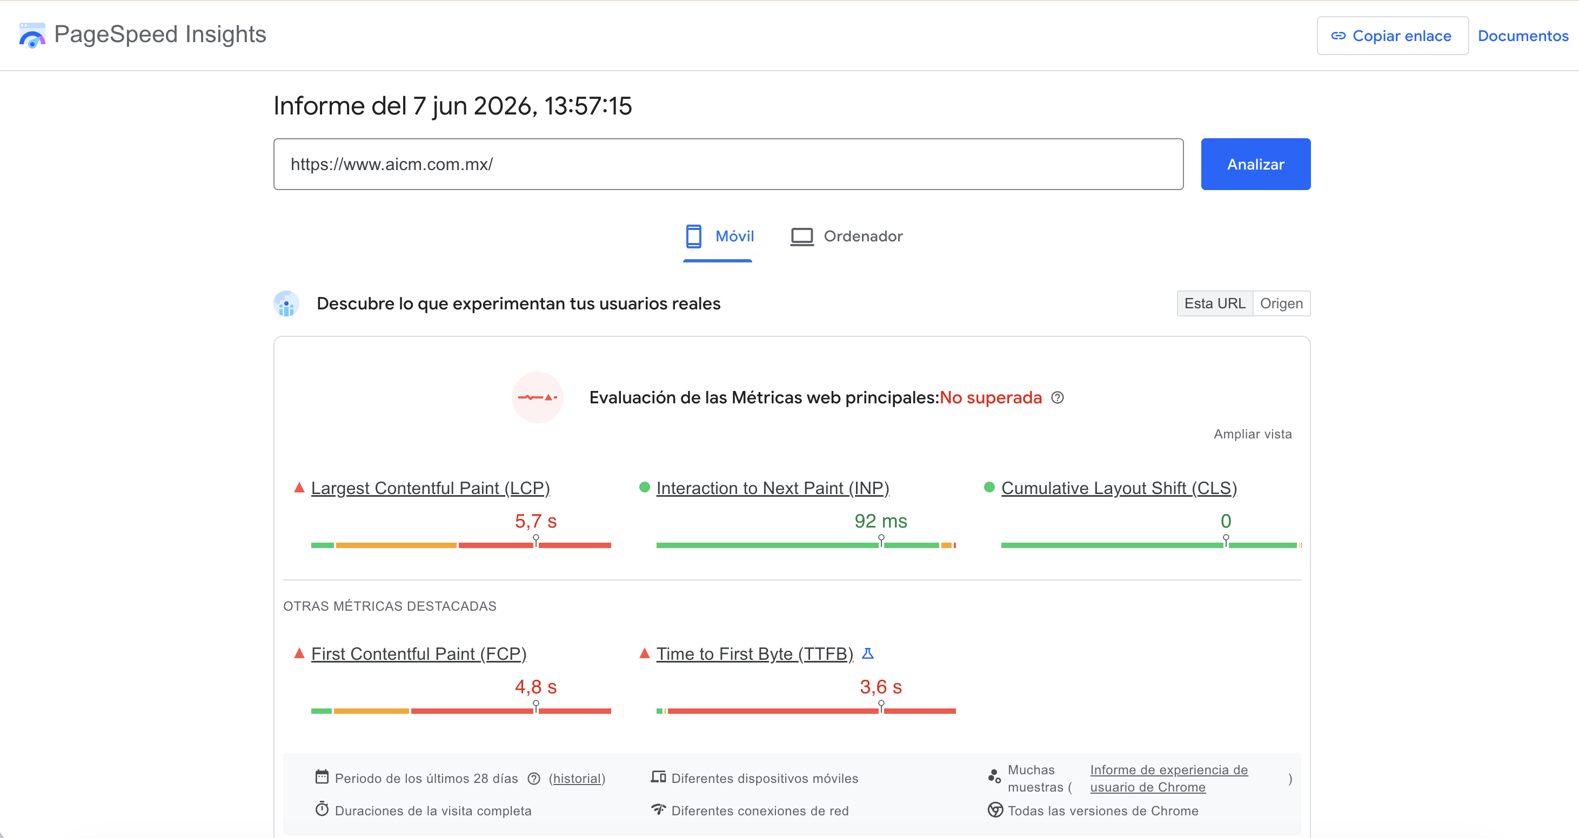Viewport: 1579px width, 838px height.
Task: Click Descubre lo que experimentan heading
Action: [519, 304]
